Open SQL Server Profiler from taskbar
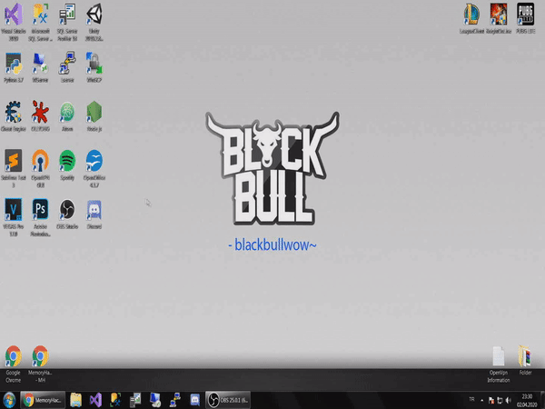The image size is (545, 409). point(135,400)
